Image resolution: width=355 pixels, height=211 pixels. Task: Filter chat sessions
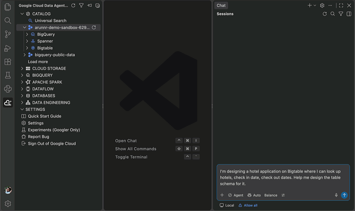pyautogui.click(x=341, y=14)
